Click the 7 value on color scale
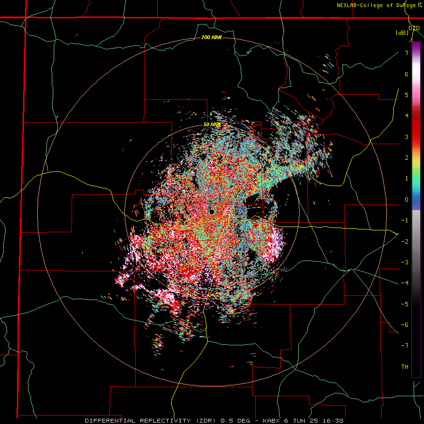The height and width of the screenshot is (424, 424). coord(407,53)
